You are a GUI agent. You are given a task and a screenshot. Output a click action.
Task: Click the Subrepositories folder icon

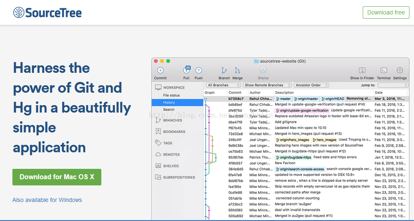pyautogui.click(x=158, y=177)
